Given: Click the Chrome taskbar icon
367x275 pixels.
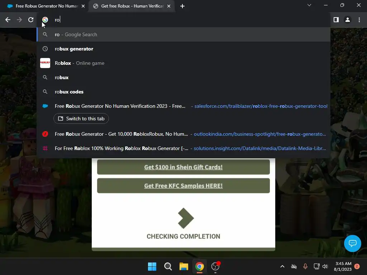Looking at the screenshot, I should [200, 266].
